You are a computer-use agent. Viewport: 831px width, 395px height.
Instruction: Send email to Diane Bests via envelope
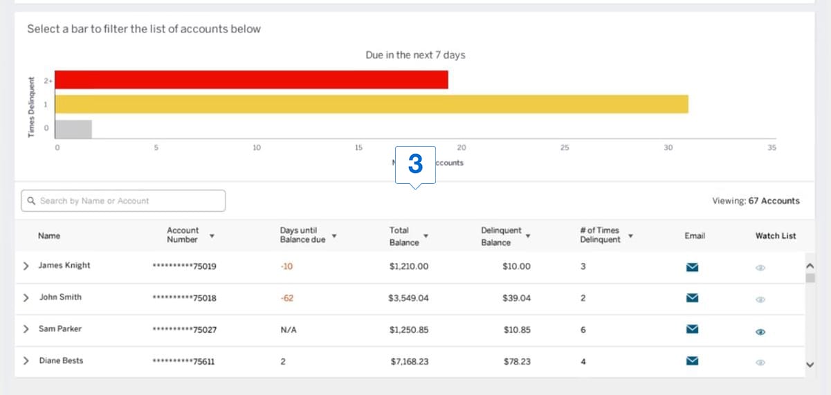tap(692, 361)
